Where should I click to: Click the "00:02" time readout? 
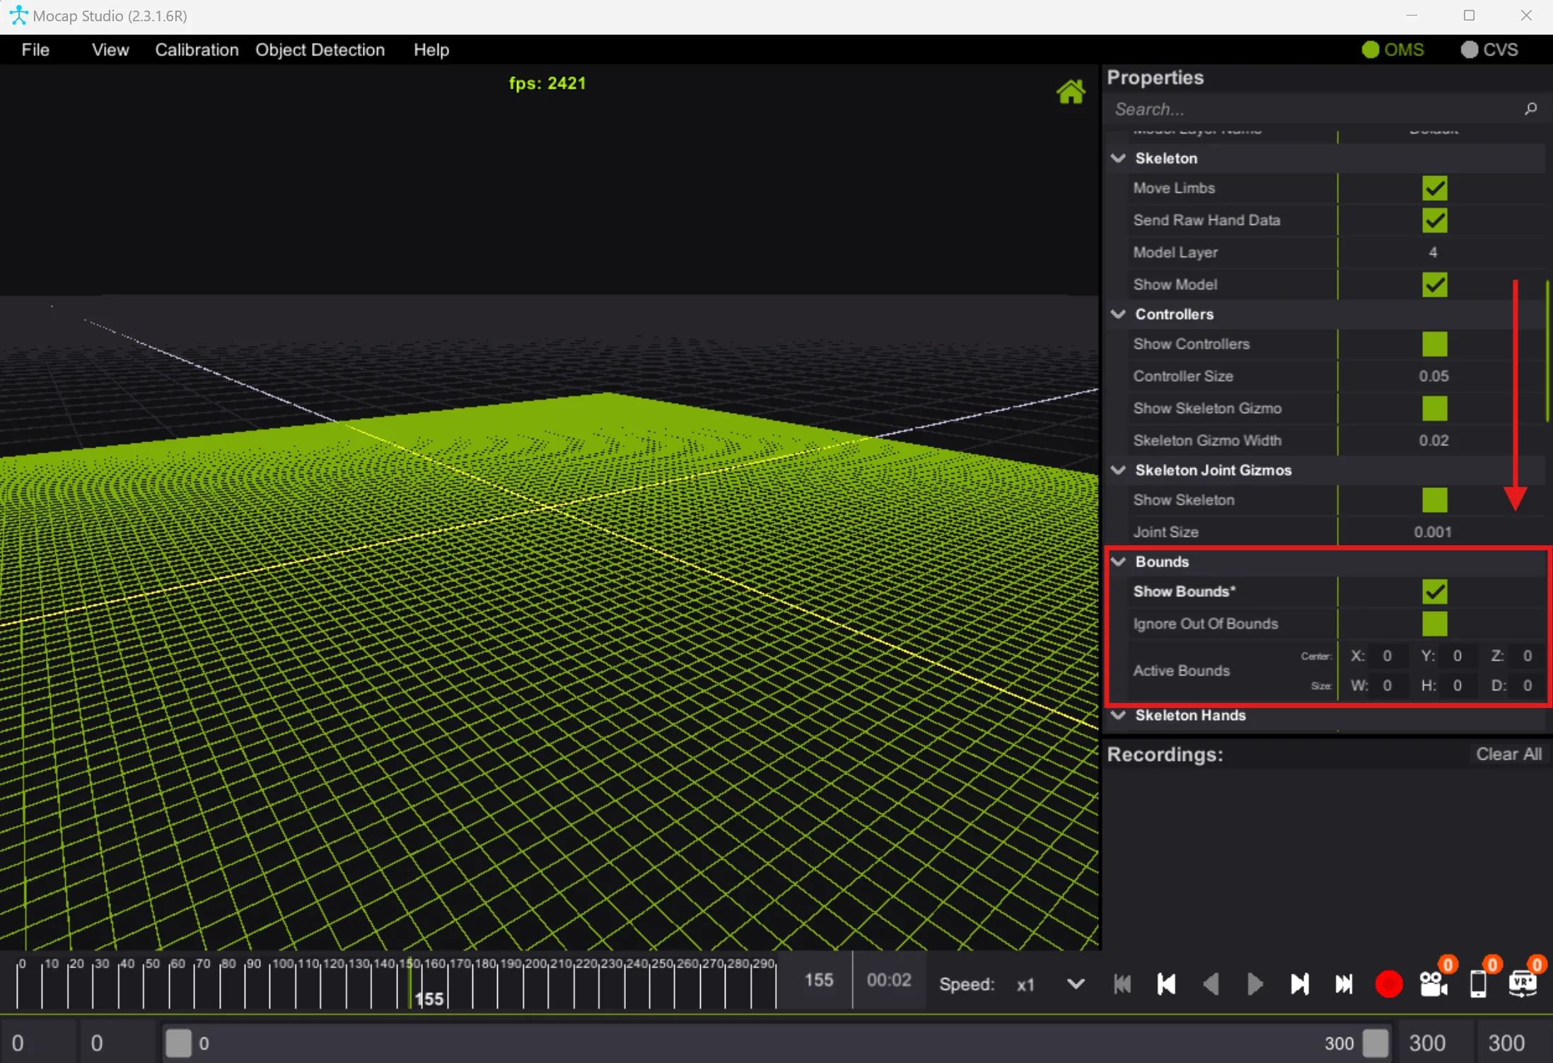[889, 980]
